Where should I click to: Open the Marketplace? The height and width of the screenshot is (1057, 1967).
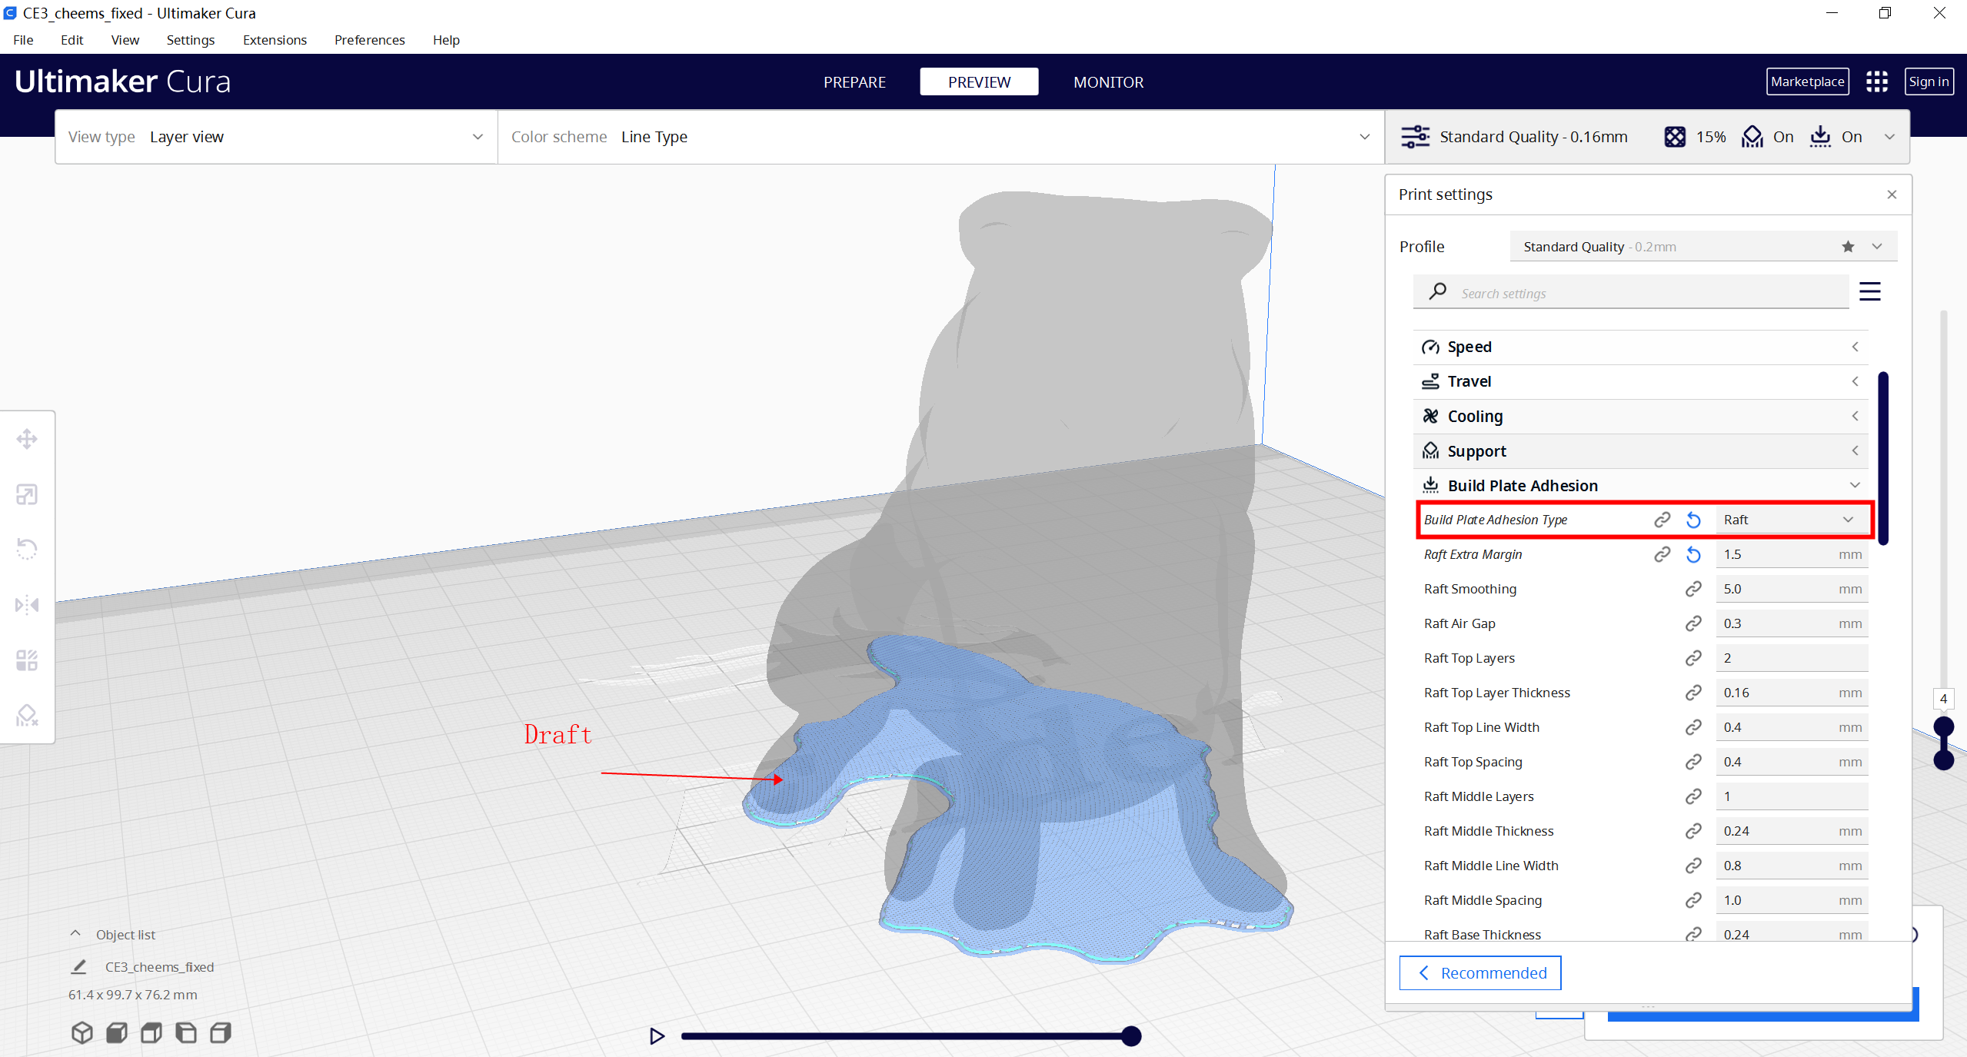pos(1807,81)
